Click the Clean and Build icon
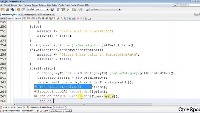 (x=63, y=9)
